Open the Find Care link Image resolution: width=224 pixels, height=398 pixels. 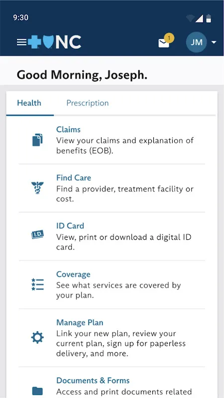click(x=74, y=178)
